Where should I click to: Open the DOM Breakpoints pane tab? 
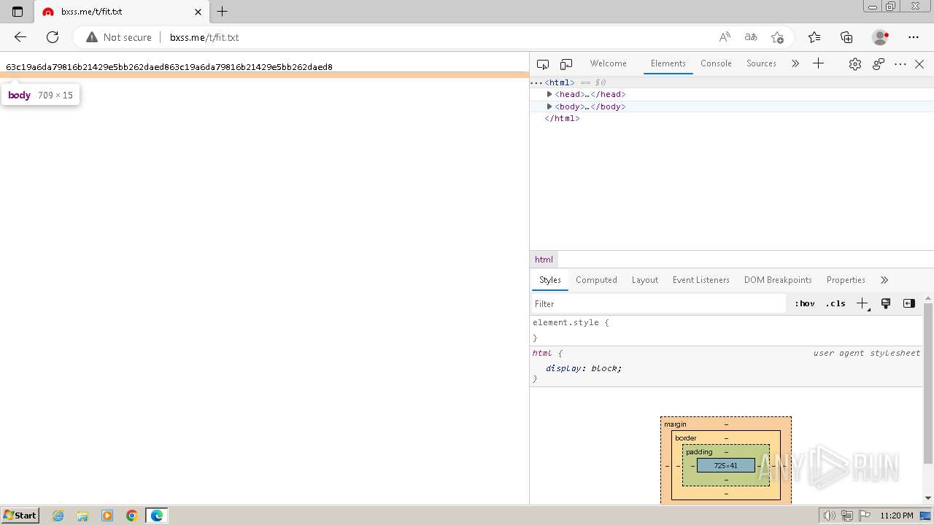point(778,280)
